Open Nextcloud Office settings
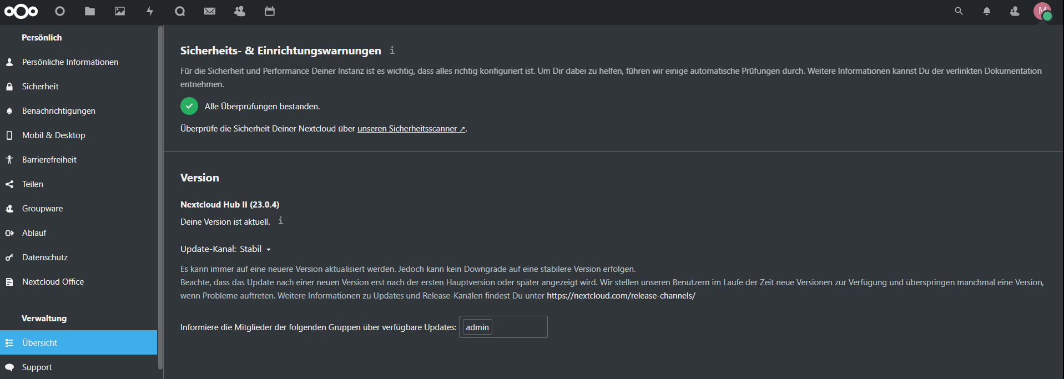1064x379 pixels. pos(79,282)
